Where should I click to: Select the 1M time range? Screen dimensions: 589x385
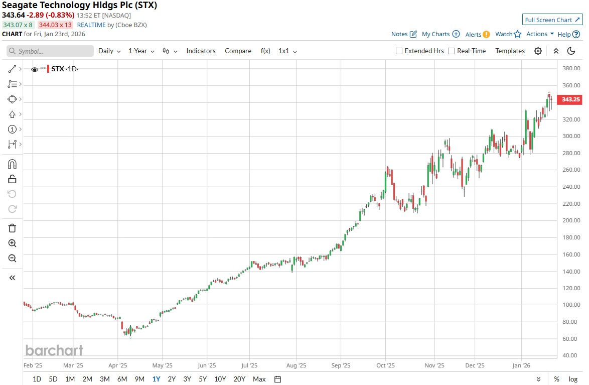pyautogui.click(x=70, y=379)
